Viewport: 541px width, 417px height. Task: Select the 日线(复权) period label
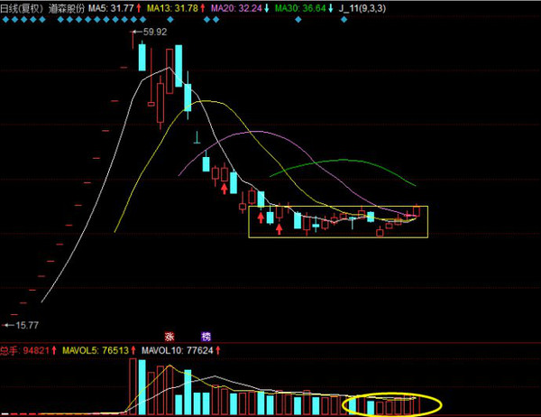pos(20,7)
